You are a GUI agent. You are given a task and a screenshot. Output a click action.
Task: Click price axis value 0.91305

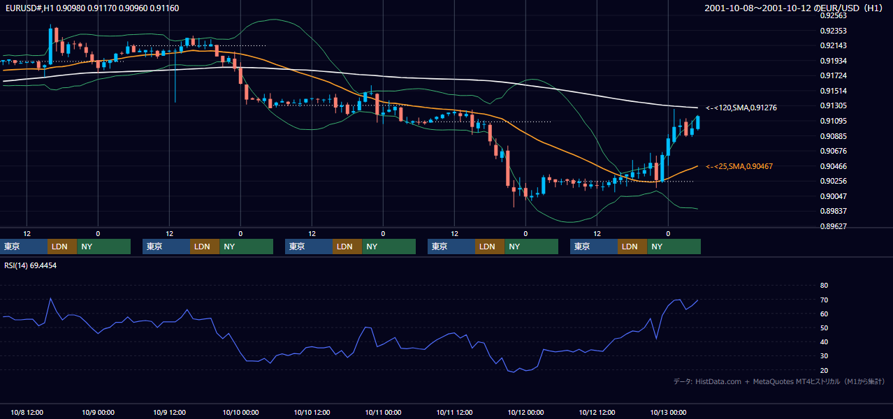833,105
